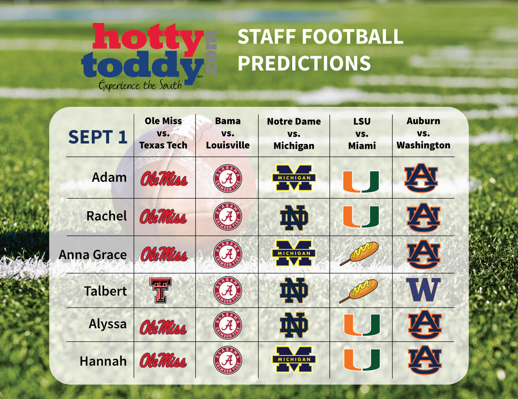
Task: Click the Auburn vs. Washington header
Action: pyautogui.click(x=423, y=133)
